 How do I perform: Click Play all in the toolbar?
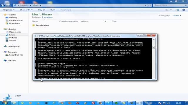pos(41,10)
